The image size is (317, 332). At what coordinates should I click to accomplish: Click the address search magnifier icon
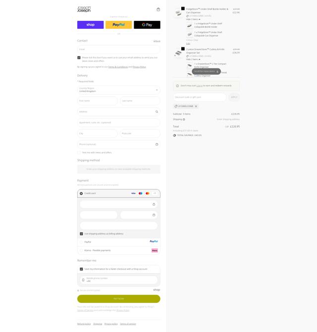[x=157, y=112]
